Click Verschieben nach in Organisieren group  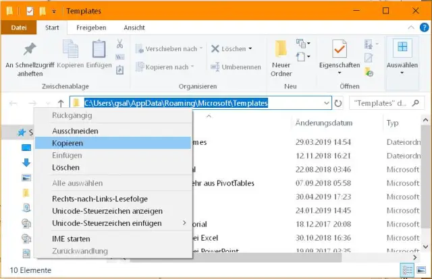click(169, 49)
